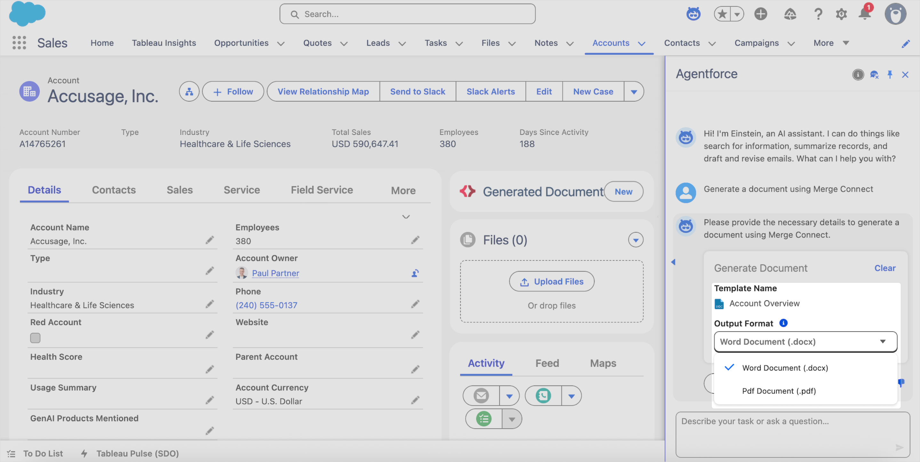
Task: Open Files card actions dropdown
Action: click(x=636, y=240)
